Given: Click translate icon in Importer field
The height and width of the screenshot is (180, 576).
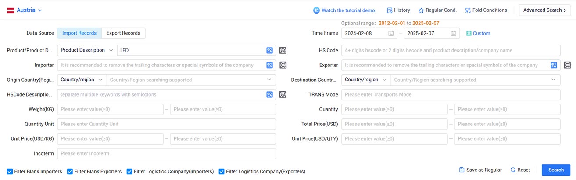Looking at the screenshot, I should click(x=270, y=65).
